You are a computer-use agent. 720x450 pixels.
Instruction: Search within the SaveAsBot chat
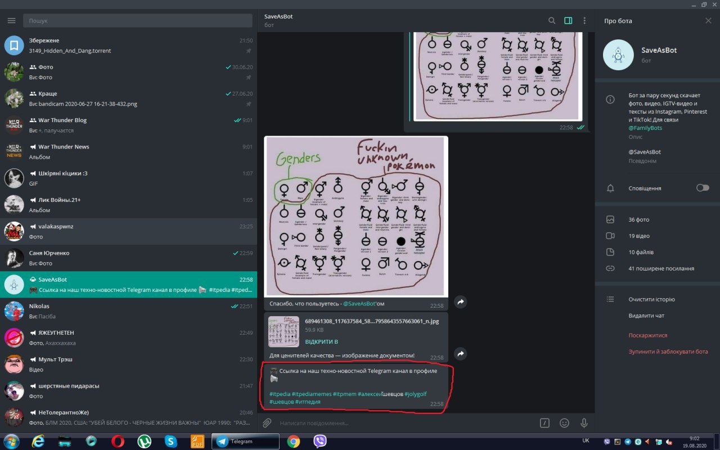552,21
